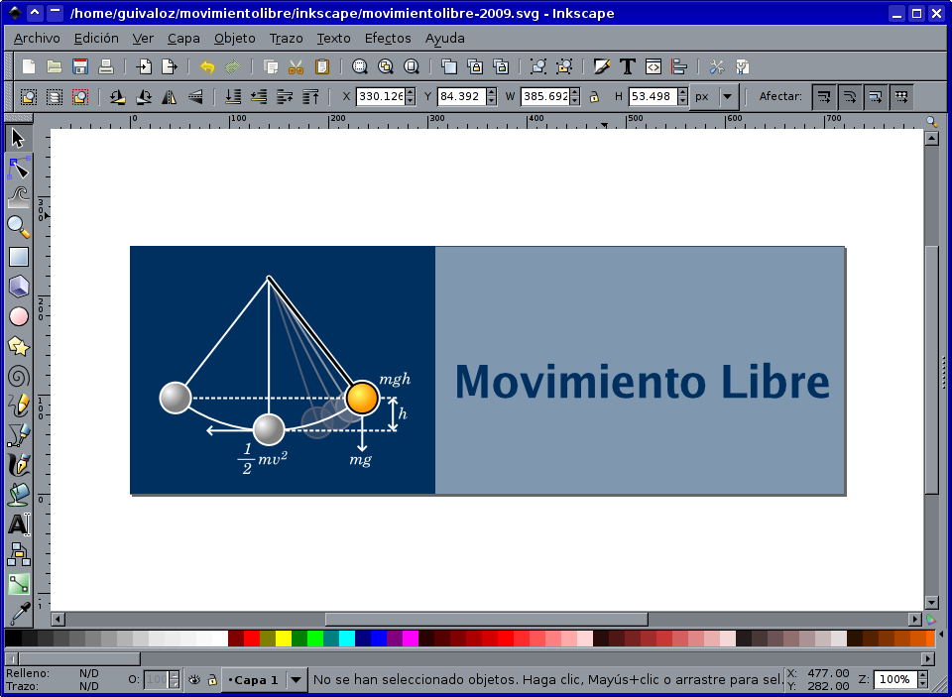Select the 3D box tool
The width and height of the screenshot is (952, 697).
[17, 287]
